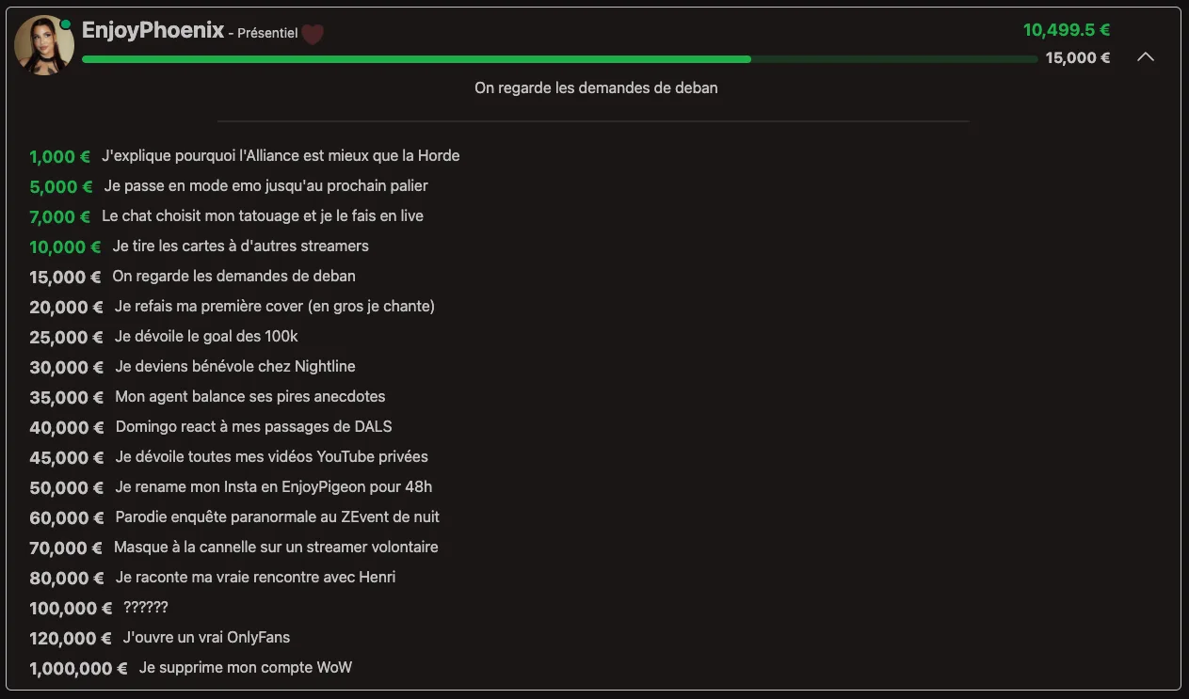This screenshot has width=1189, height=699.
Task: Select the 1,000,000 € delete WoW goal
Action: coord(191,668)
